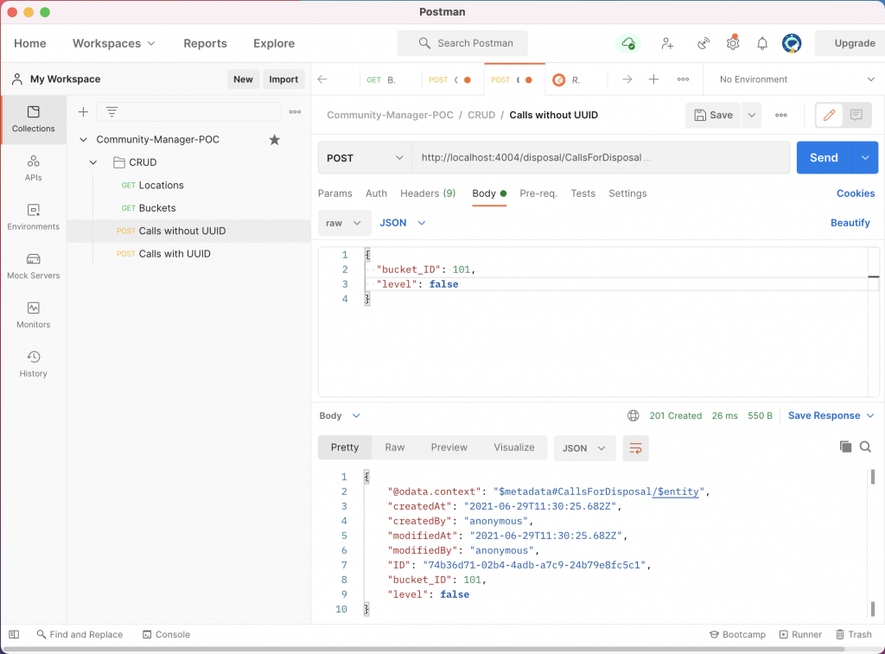
Task: Select the Preview response view
Action: [449, 448]
